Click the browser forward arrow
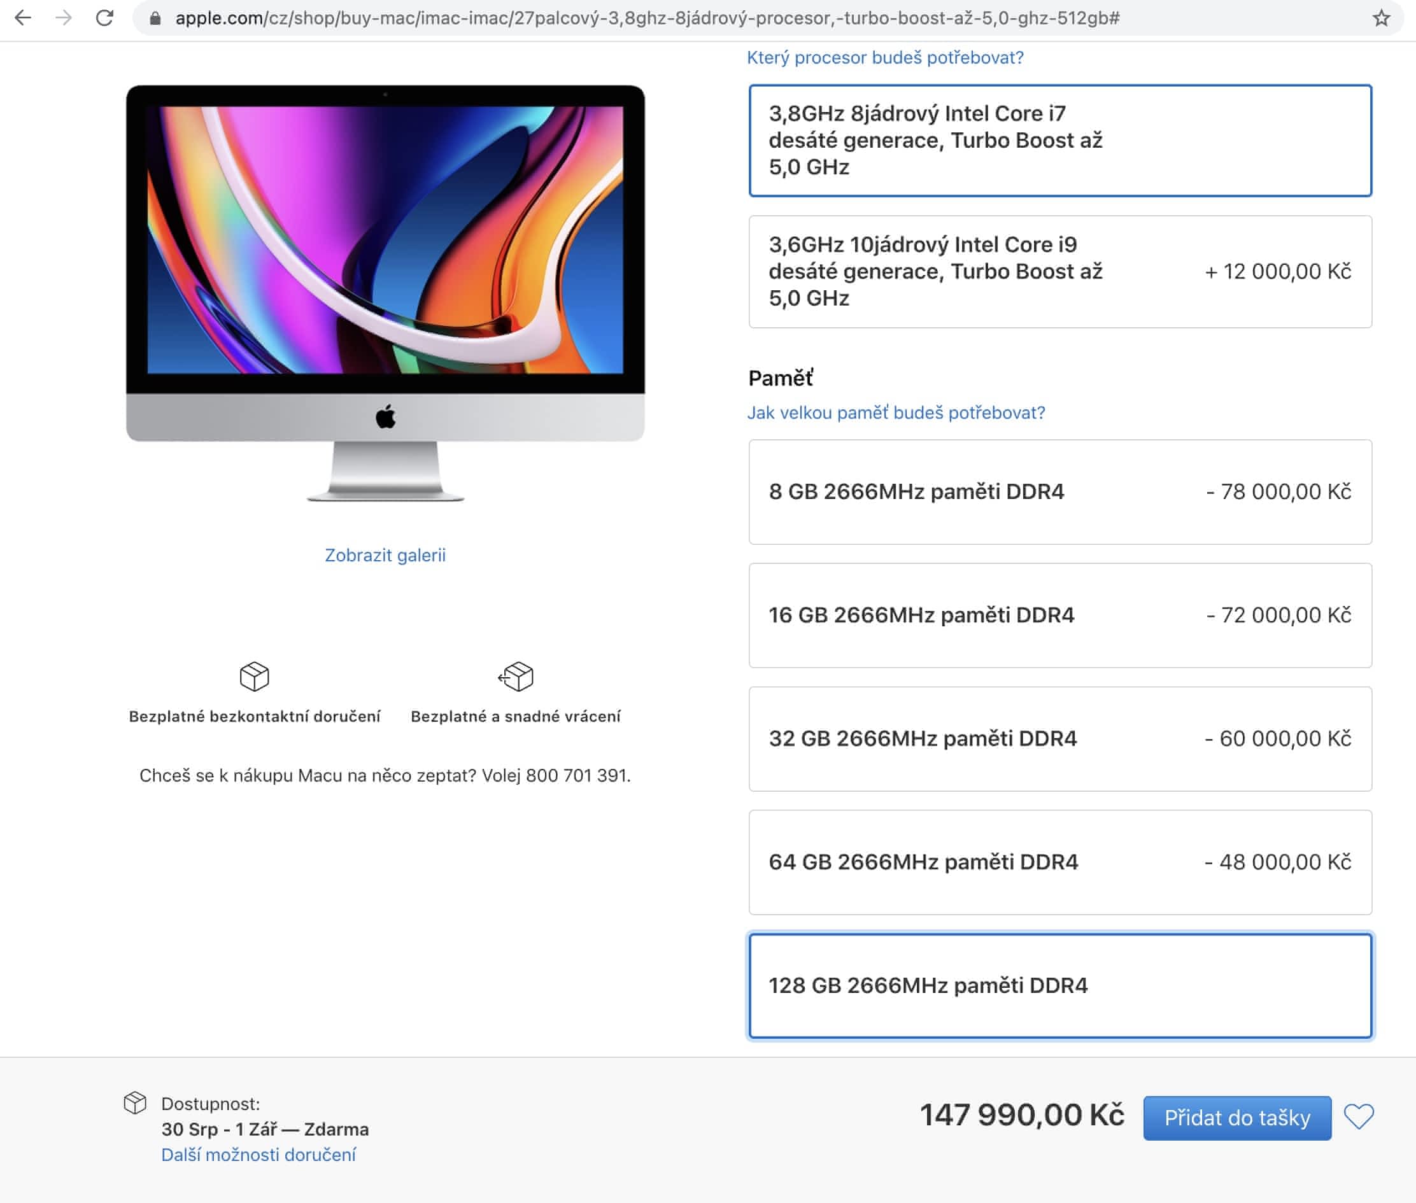1416x1203 pixels. (x=64, y=18)
